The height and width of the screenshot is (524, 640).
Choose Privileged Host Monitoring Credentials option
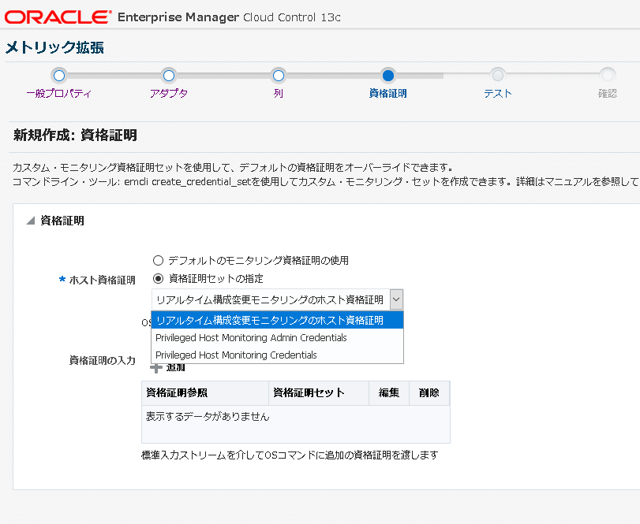278,355
